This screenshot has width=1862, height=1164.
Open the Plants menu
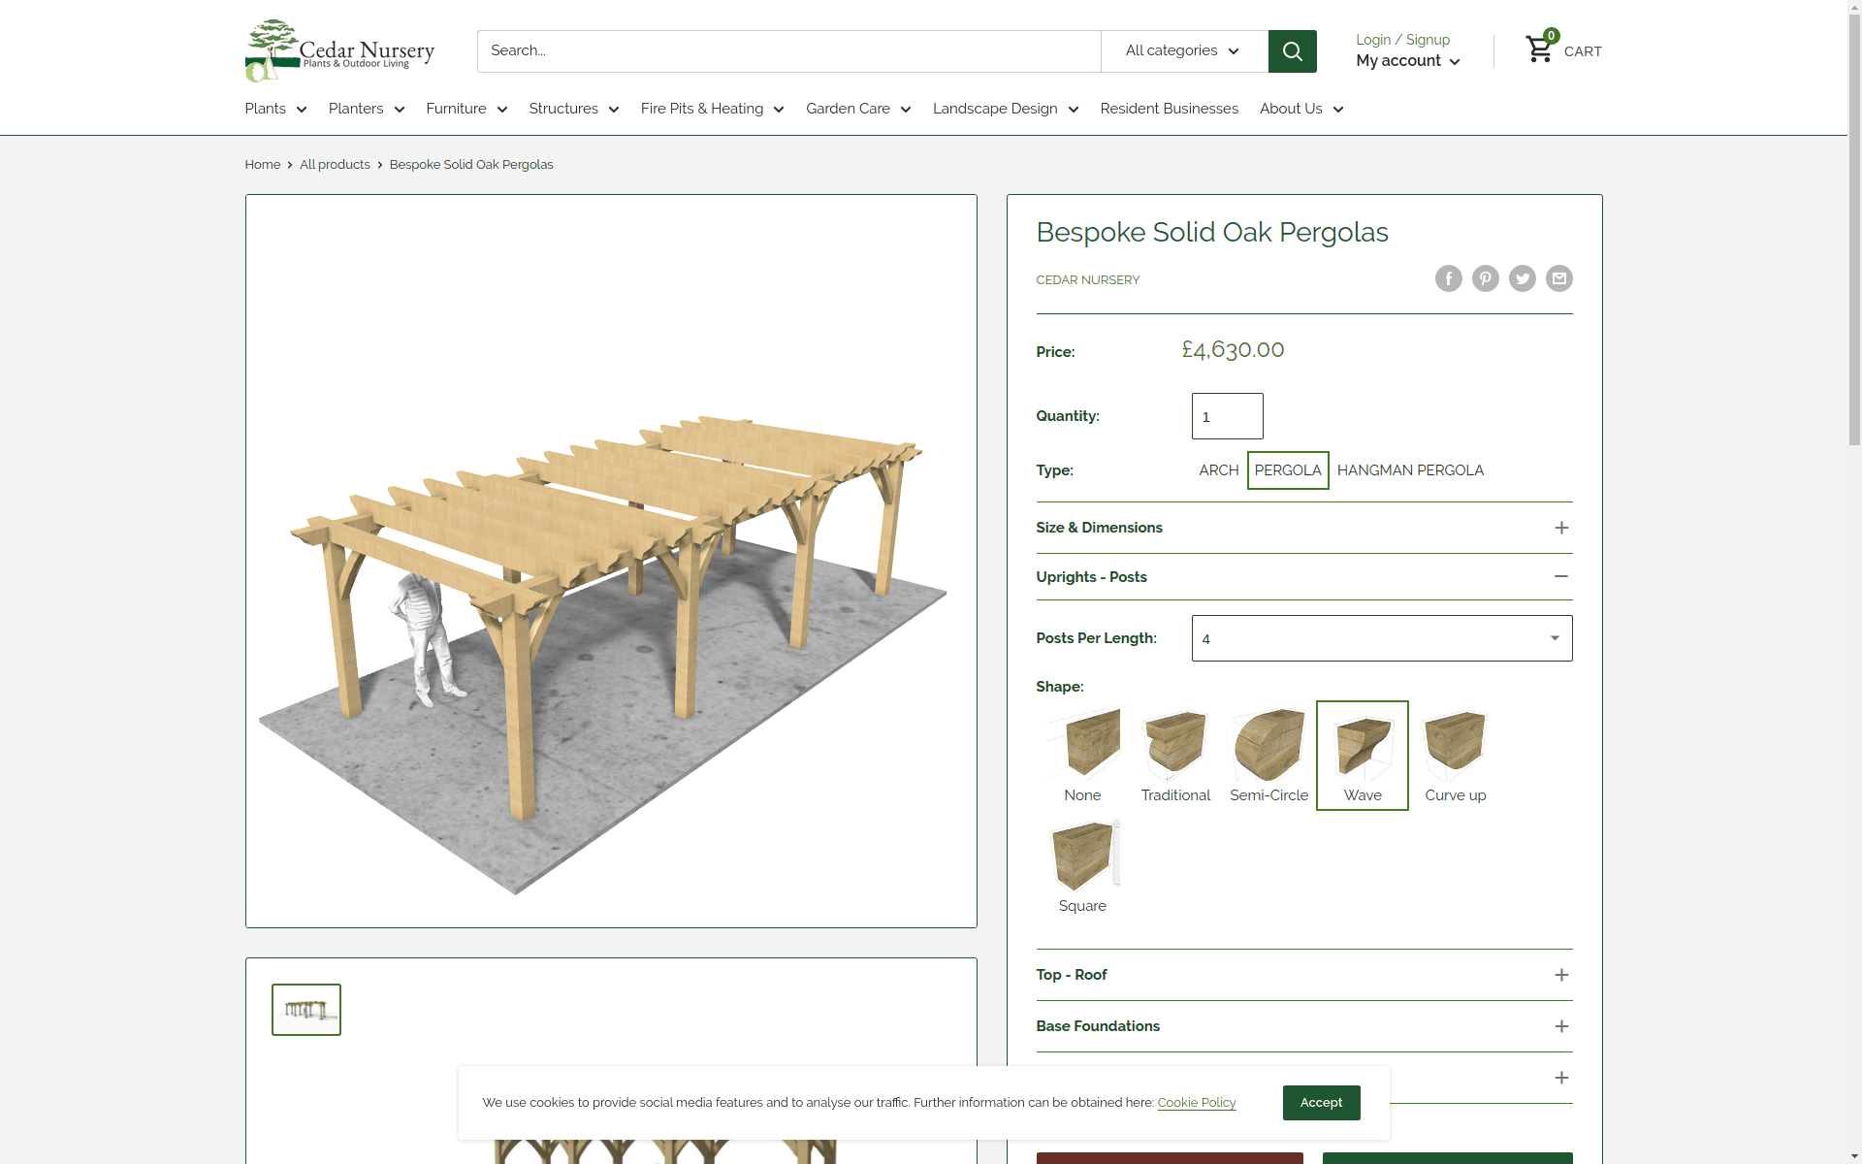click(x=275, y=109)
